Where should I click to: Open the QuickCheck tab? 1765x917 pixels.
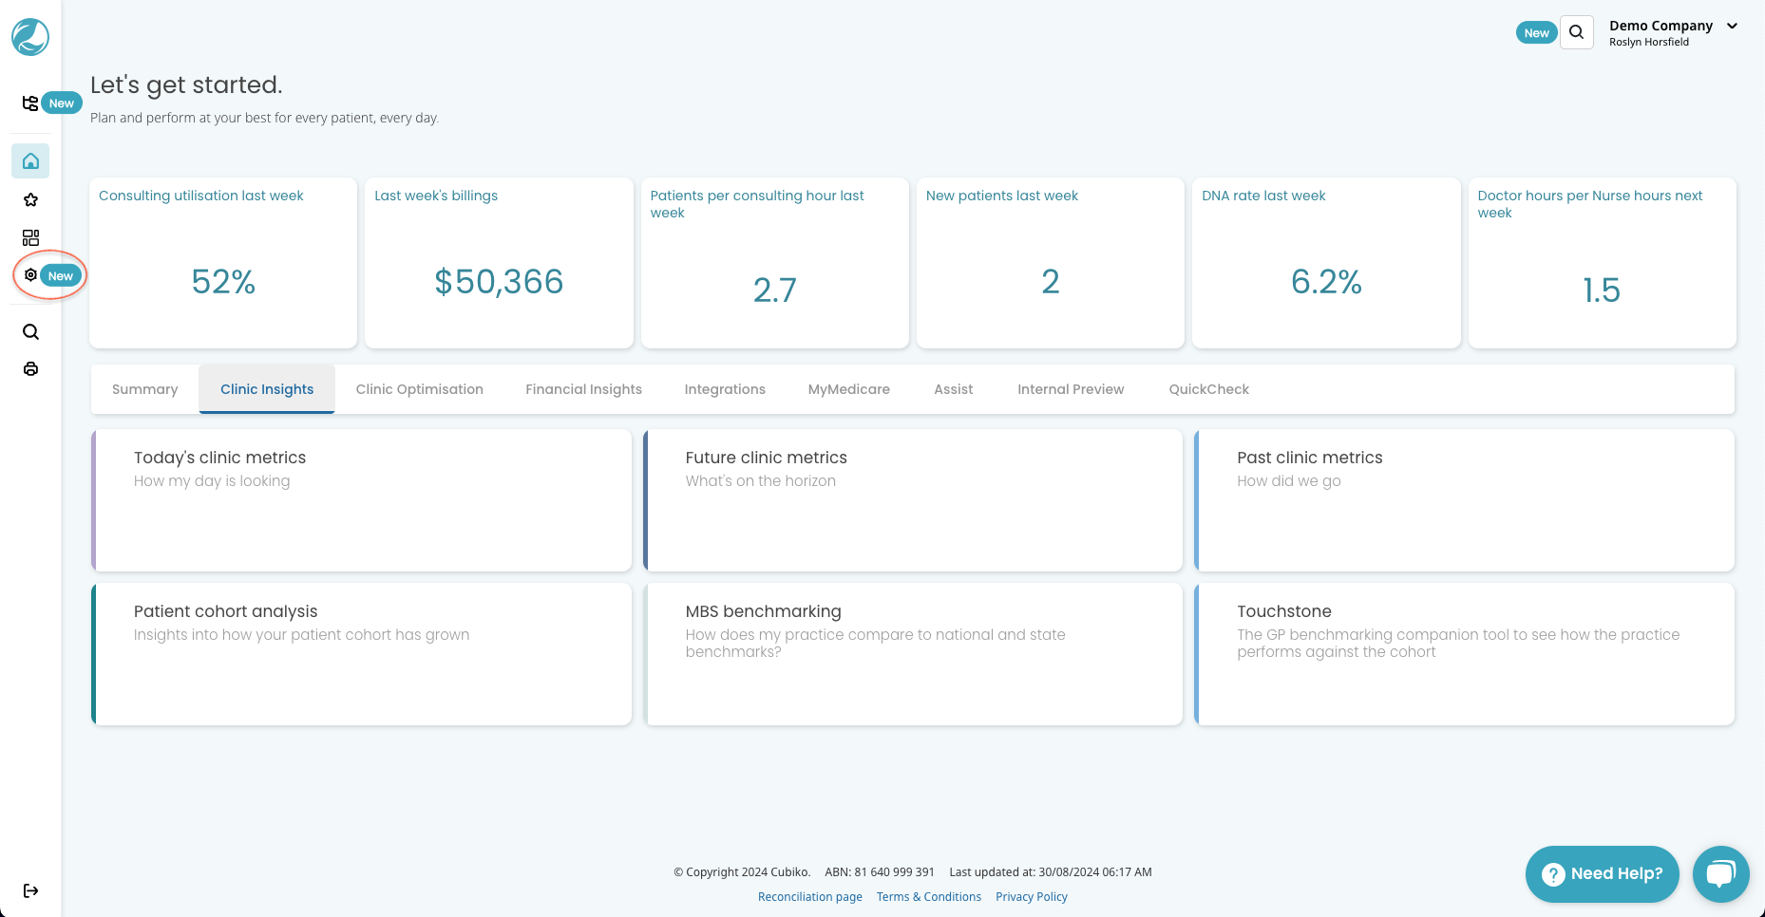[1208, 389]
